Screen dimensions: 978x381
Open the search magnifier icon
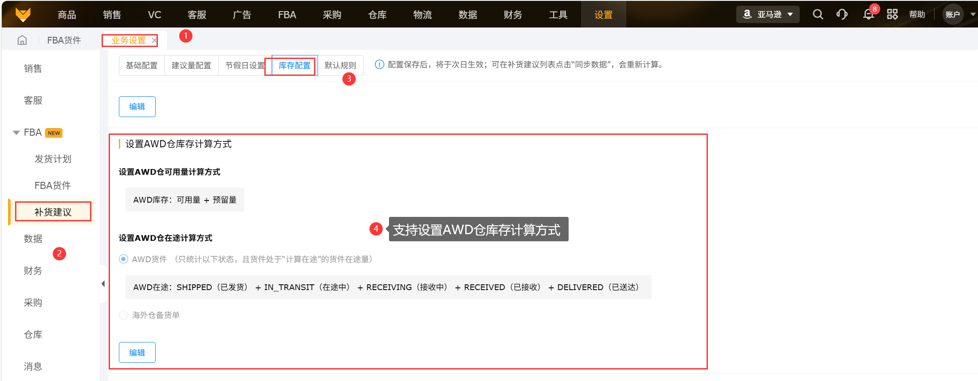point(818,15)
